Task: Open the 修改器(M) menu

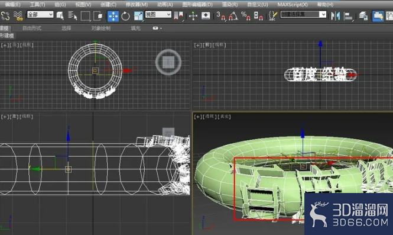Action: pyautogui.click(x=137, y=5)
